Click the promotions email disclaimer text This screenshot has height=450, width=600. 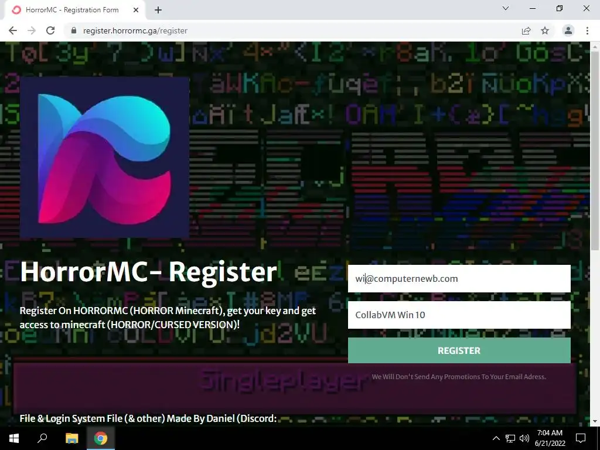click(x=459, y=377)
